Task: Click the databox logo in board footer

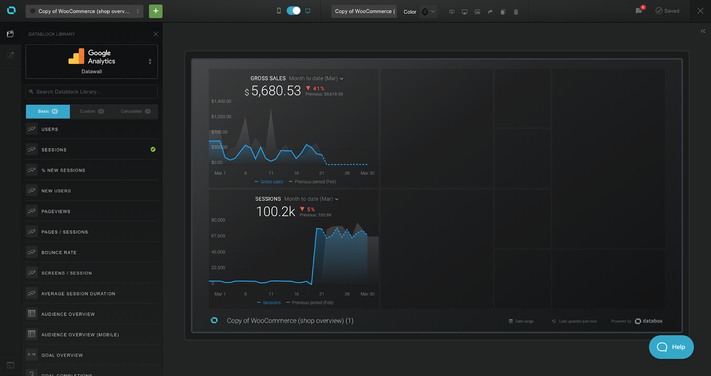Action: click(x=649, y=321)
